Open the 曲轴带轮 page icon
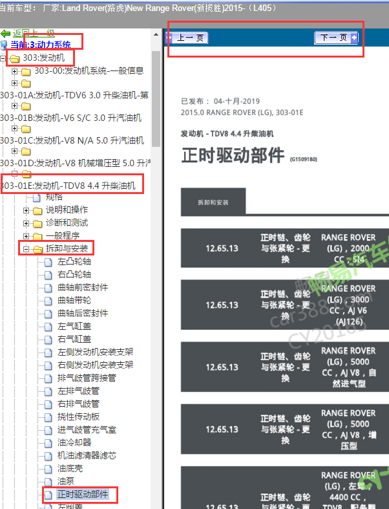This screenshot has height=509, width=389. [x=48, y=301]
